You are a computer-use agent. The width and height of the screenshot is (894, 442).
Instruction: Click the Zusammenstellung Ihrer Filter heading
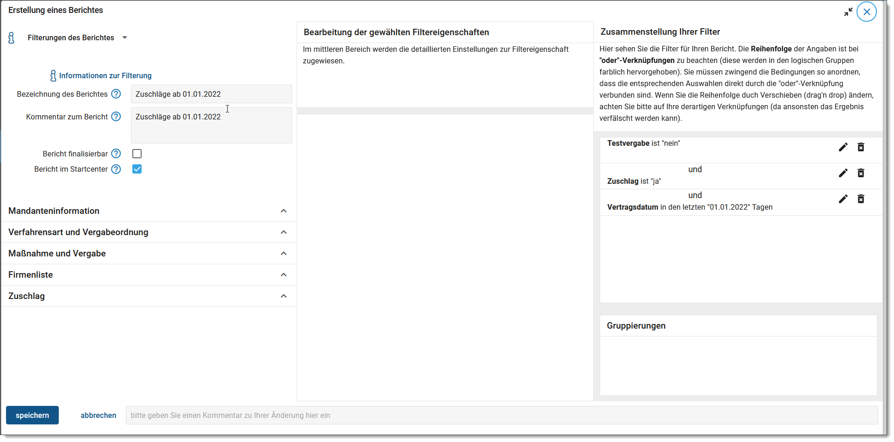click(x=660, y=32)
